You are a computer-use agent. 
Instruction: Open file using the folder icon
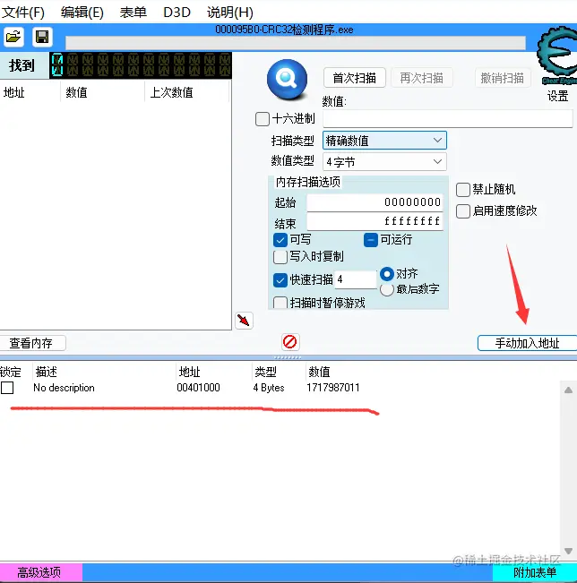[13, 37]
